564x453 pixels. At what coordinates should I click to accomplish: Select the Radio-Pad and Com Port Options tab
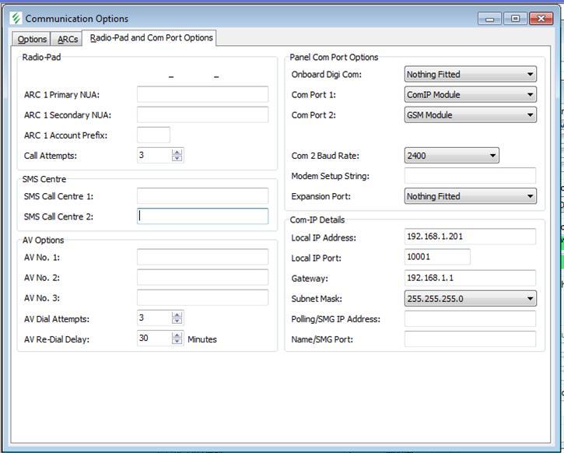point(151,37)
